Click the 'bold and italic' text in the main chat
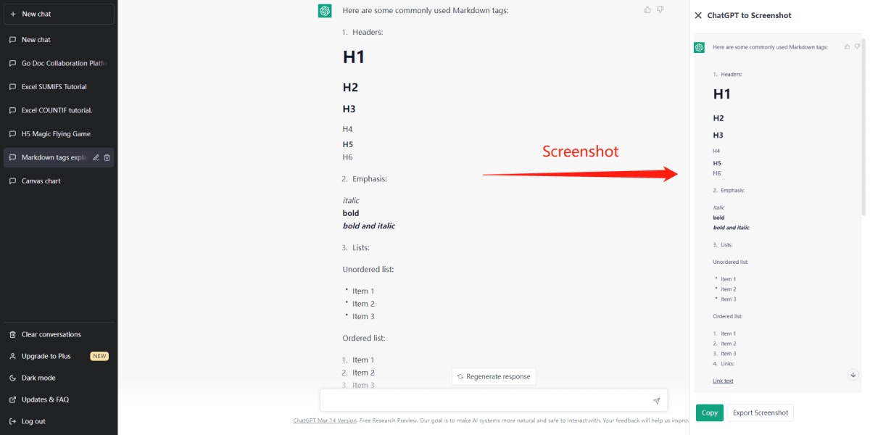 click(x=369, y=226)
